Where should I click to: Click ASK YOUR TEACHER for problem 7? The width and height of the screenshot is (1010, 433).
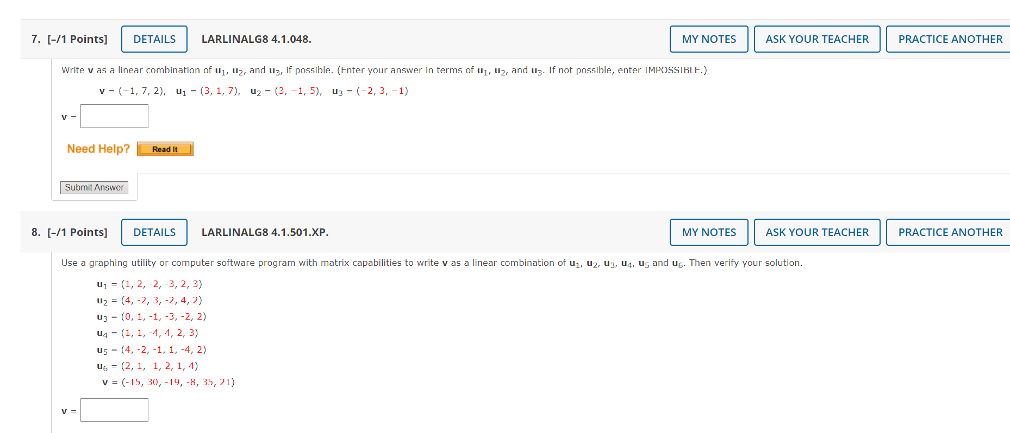(x=816, y=39)
